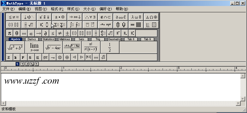
Task: Switch to the Sets tab
Action: pyautogui.click(x=81, y=39)
